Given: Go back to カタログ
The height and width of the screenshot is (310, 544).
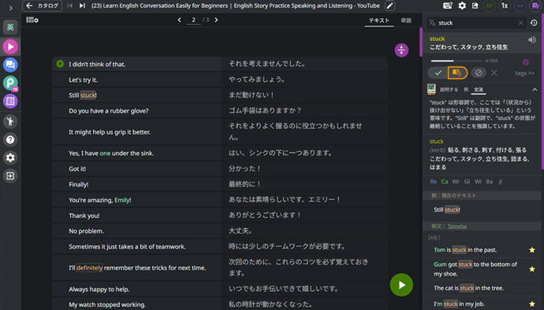Looking at the screenshot, I should (43, 6).
